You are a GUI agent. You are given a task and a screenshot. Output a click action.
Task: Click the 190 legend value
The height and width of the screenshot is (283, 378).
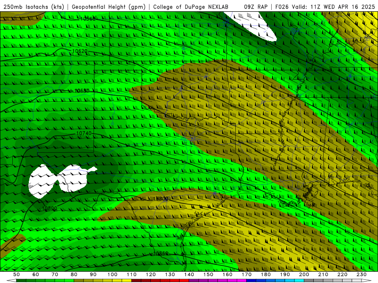click(x=285, y=275)
